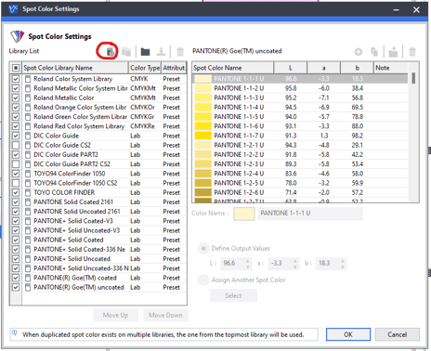Sort by Spot Color Name column header
The width and height of the screenshot is (431, 351).
(233, 68)
